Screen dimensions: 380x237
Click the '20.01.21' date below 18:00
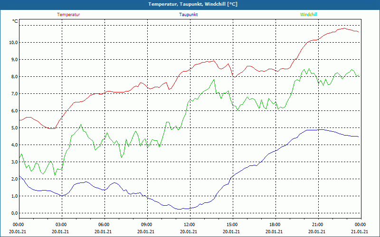click(x=274, y=231)
